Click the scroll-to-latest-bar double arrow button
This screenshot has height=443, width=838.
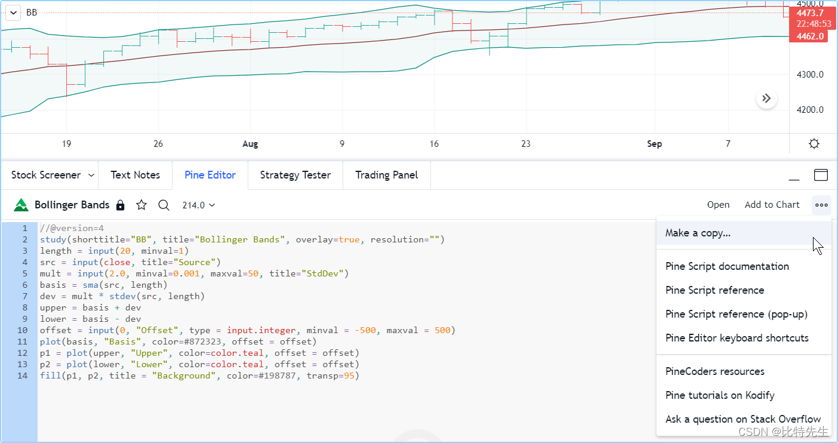766,99
